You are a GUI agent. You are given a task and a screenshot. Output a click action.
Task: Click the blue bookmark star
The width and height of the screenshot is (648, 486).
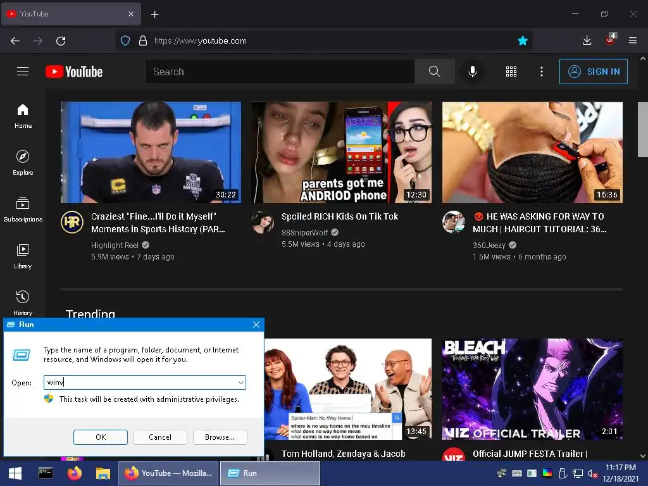click(523, 40)
